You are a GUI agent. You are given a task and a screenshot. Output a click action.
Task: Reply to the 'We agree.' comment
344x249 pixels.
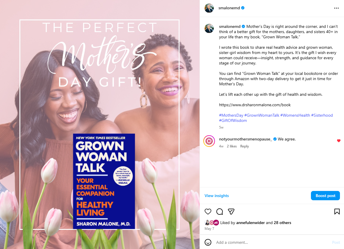click(x=245, y=146)
